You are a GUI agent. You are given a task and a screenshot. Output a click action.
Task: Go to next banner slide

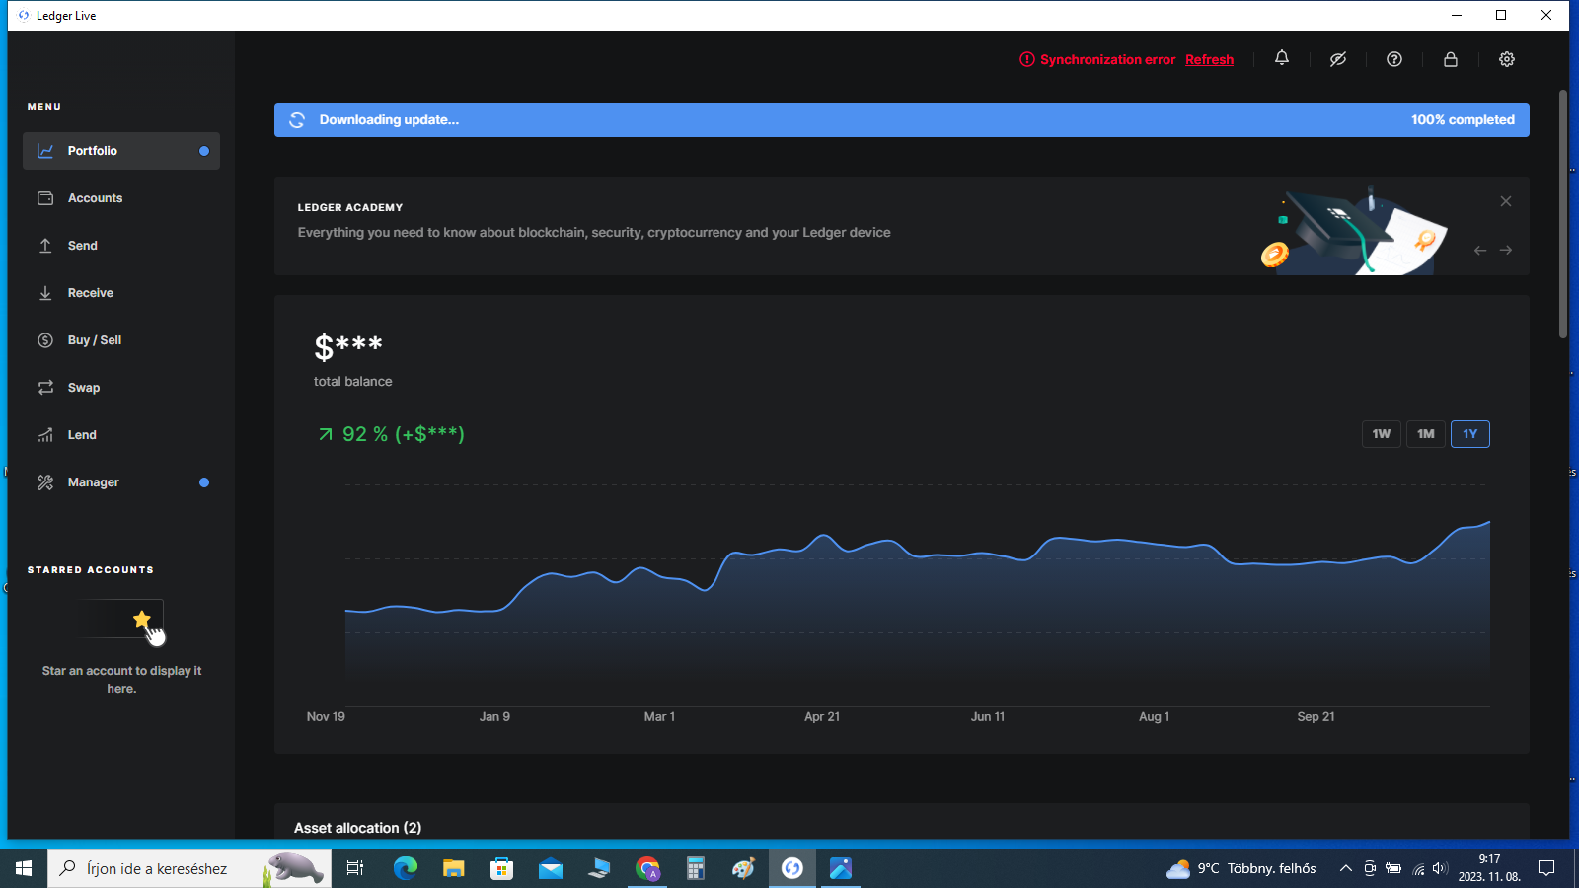pos(1506,251)
